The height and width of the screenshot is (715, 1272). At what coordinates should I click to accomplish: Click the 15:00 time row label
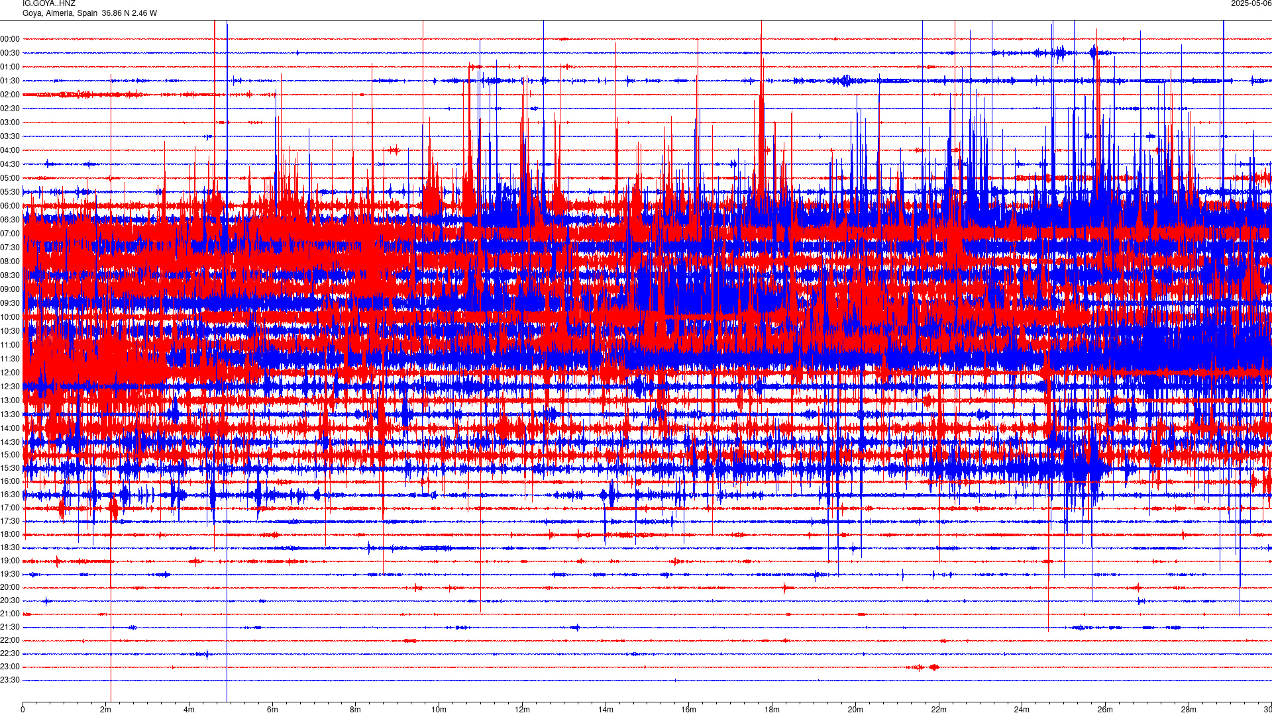coord(10,455)
